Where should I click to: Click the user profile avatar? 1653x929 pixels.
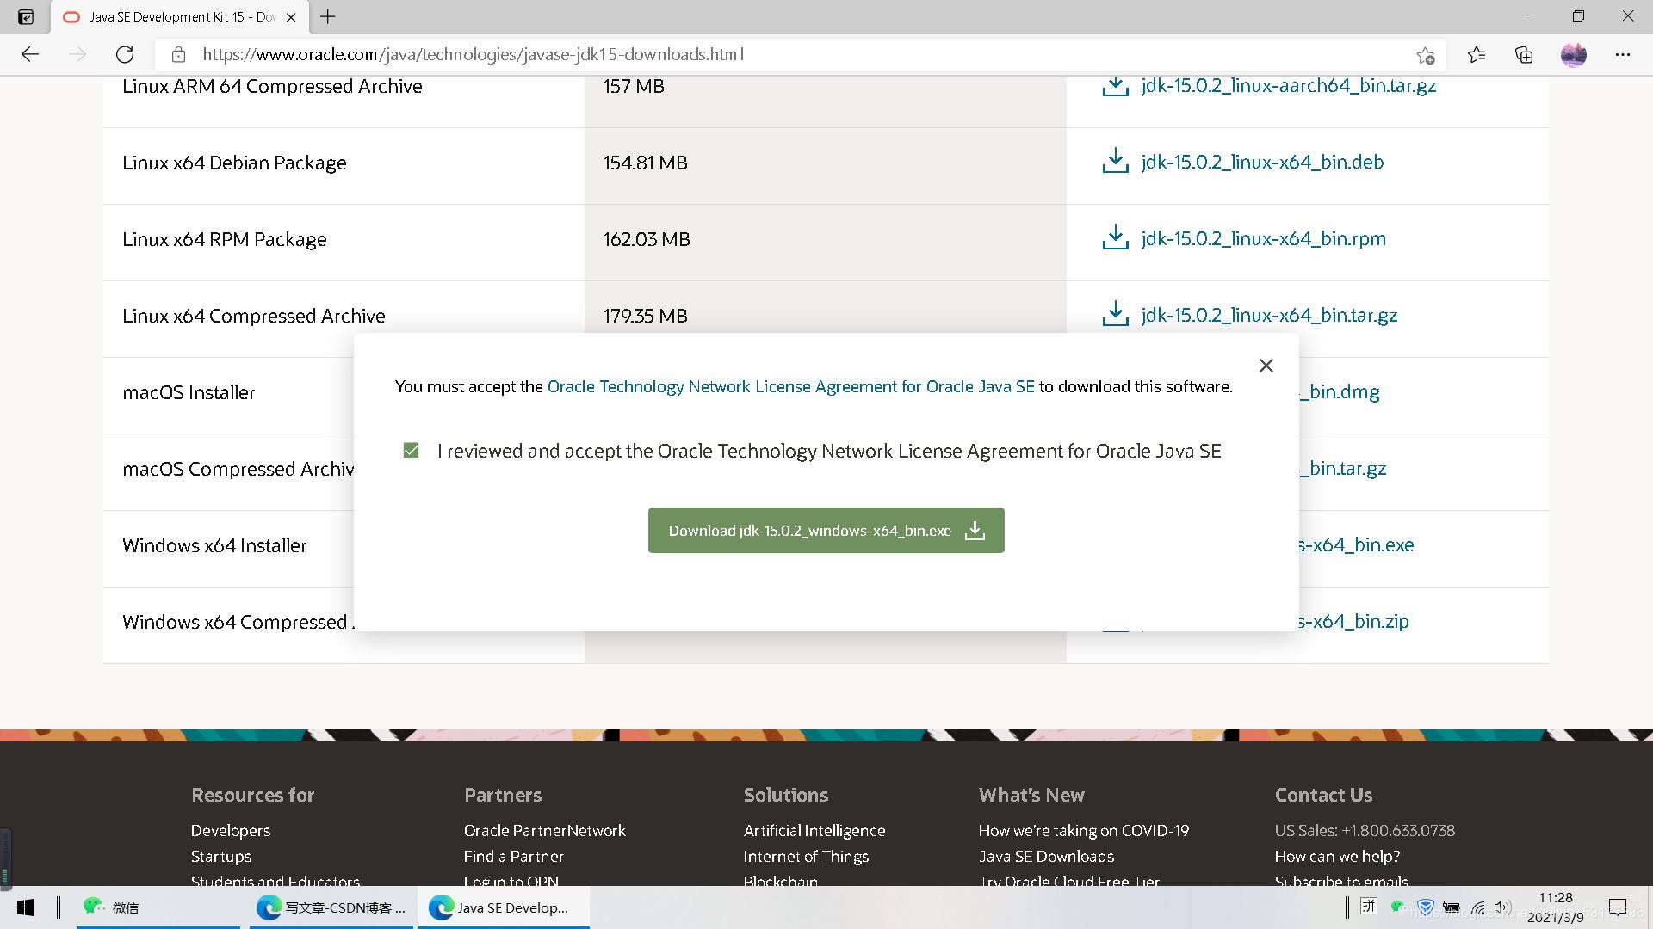pos(1573,55)
